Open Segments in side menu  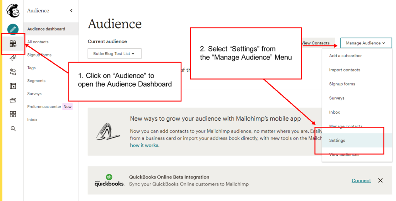(x=36, y=80)
